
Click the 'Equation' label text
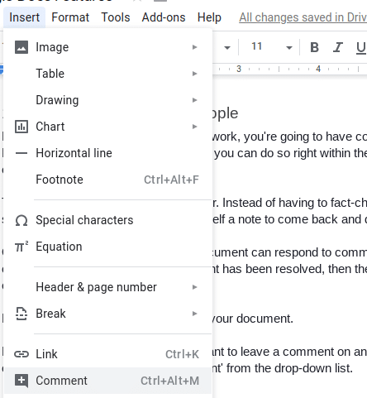tap(59, 247)
